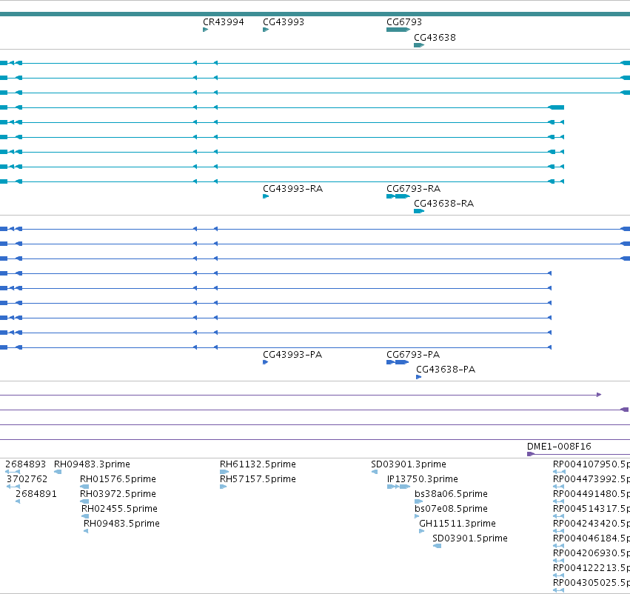The height and width of the screenshot is (594, 630).
Task: Select the CG43638-RA transcript label
Action: (x=444, y=204)
